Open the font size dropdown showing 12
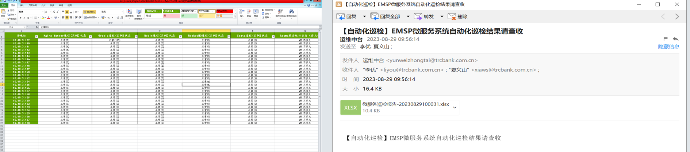This screenshot has height=152, width=690. [x=51, y=12]
